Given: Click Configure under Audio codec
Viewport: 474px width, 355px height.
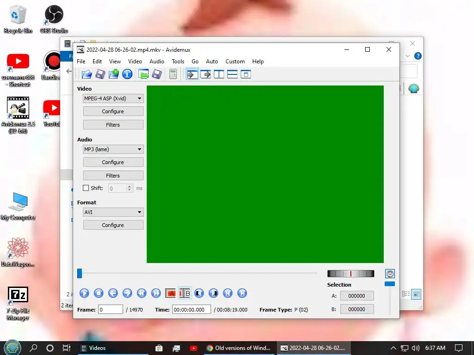Looking at the screenshot, I should click(113, 162).
